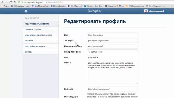Open the Входящие mail bookmark
The height and width of the screenshot is (98, 174).
(x=20, y=6)
